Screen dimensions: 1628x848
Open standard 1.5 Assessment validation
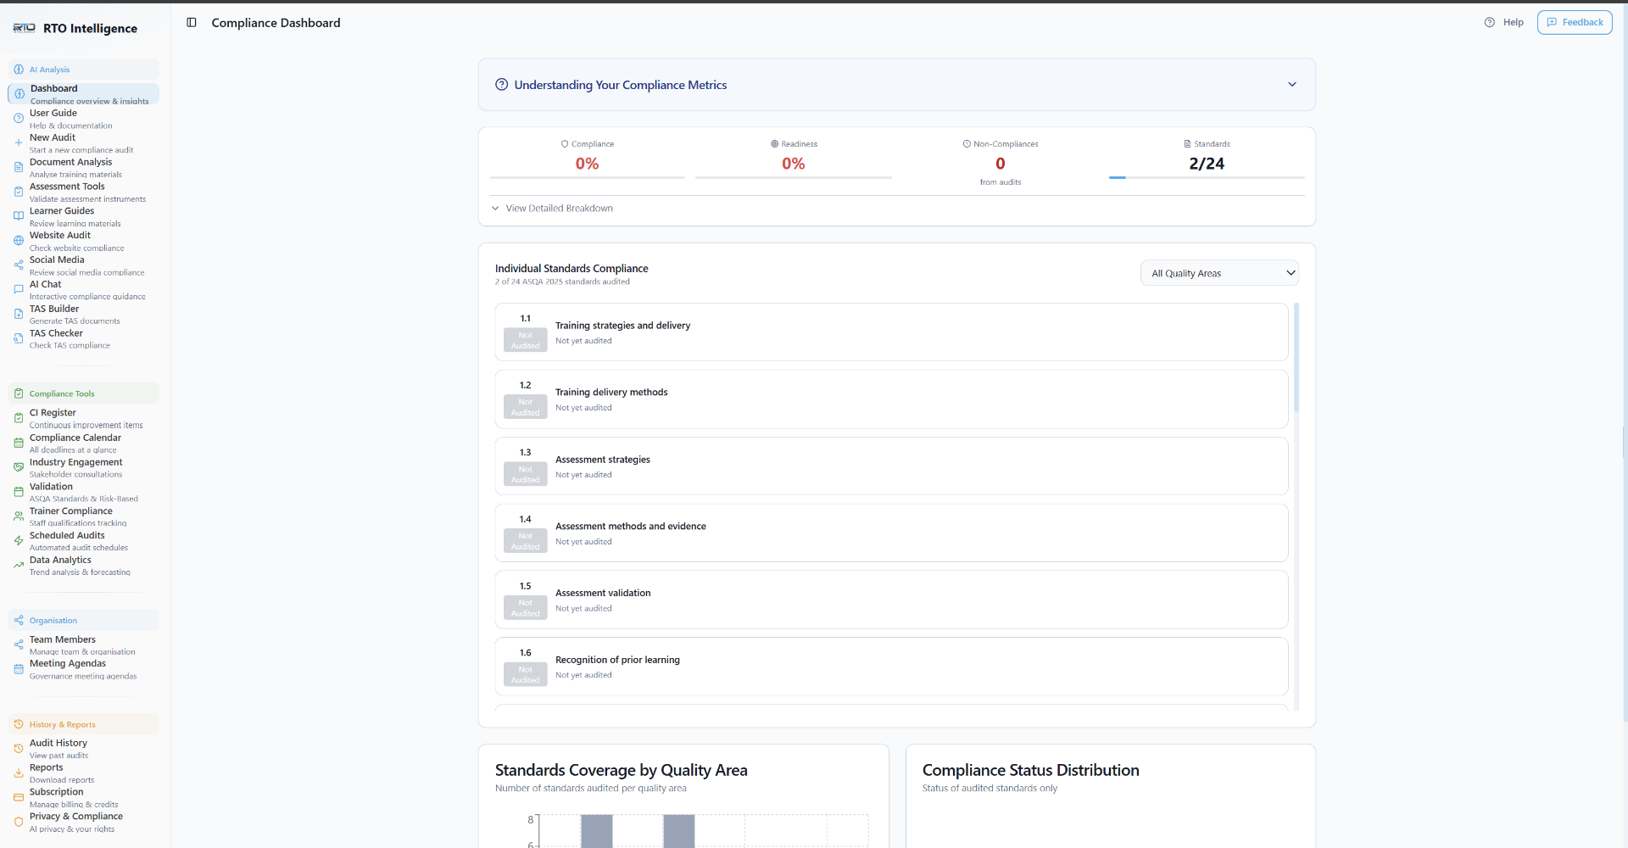tap(891, 600)
